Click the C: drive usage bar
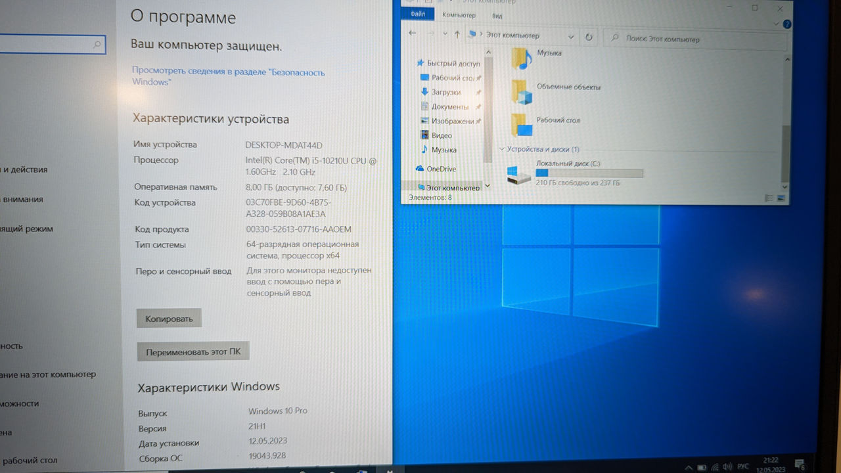This screenshot has height=473, width=841. (589, 173)
